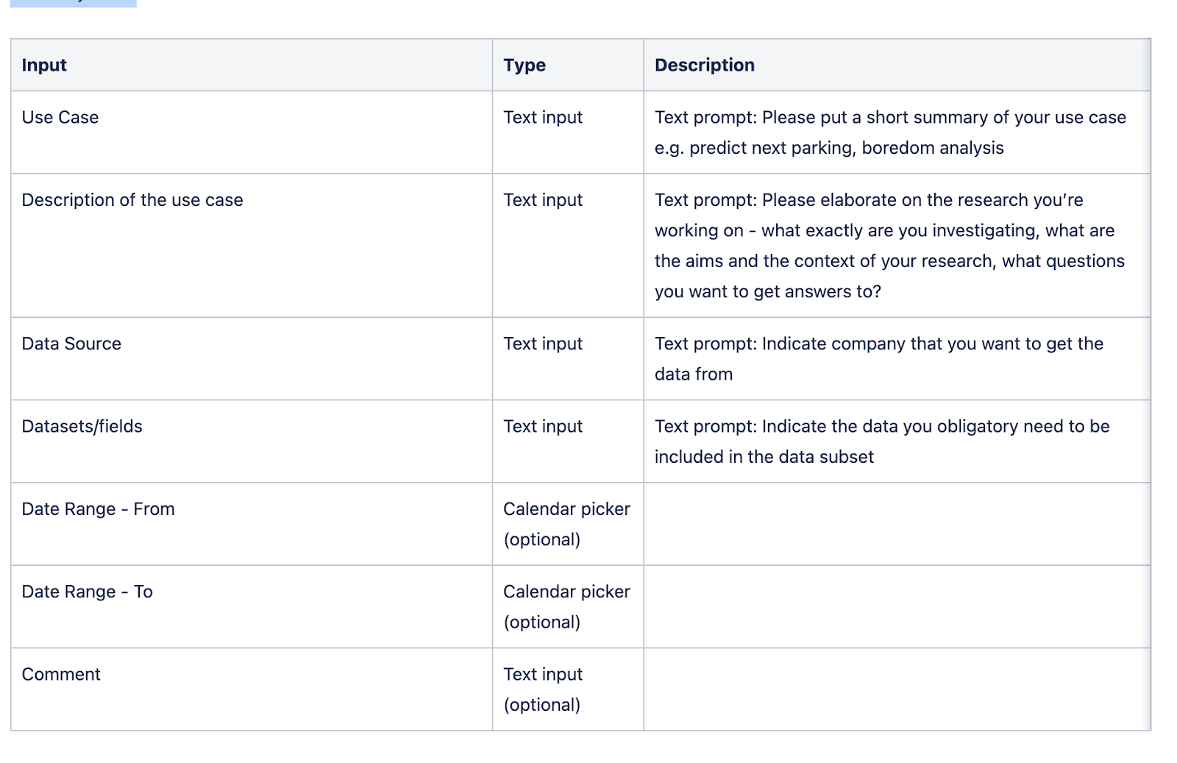Select the "Data Source" input cell
The image size is (1177, 763).
tap(71, 344)
